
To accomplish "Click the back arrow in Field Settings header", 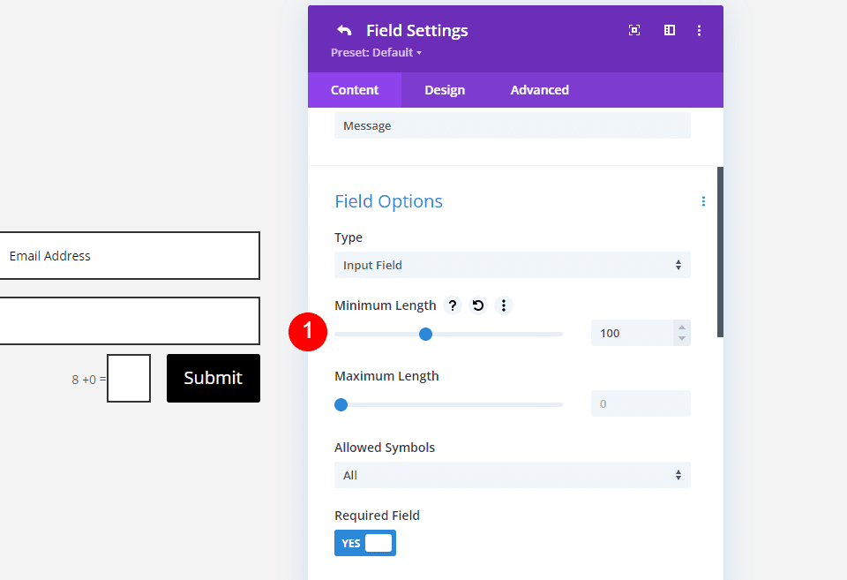I will (344, 31).
